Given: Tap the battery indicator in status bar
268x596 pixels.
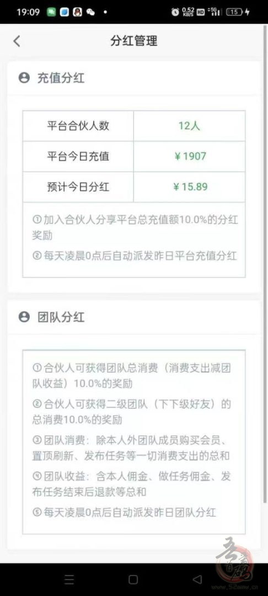Looking at the screenshot, I should 234,12.
